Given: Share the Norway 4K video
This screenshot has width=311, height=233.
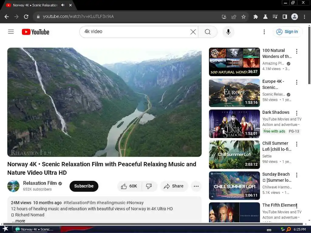Looking at the screenshot, I should click(174, 186).
